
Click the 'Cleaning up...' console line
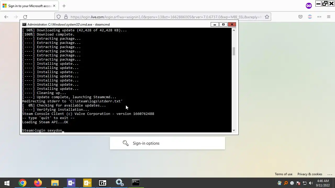point(44,93)
